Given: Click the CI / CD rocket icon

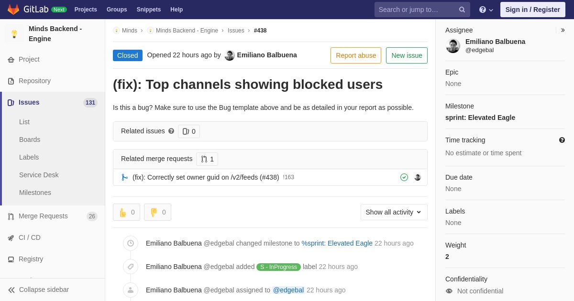Looking at the screenshot, I should pyautogui.click(x=11, y=238).
